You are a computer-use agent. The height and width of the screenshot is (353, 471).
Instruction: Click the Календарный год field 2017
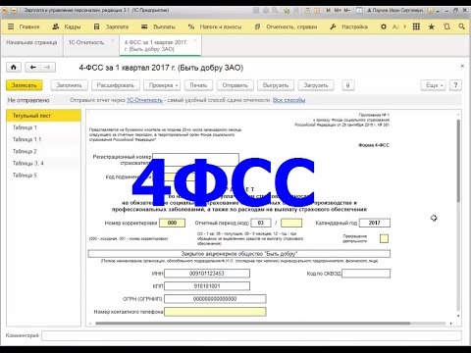click(375, 223)
